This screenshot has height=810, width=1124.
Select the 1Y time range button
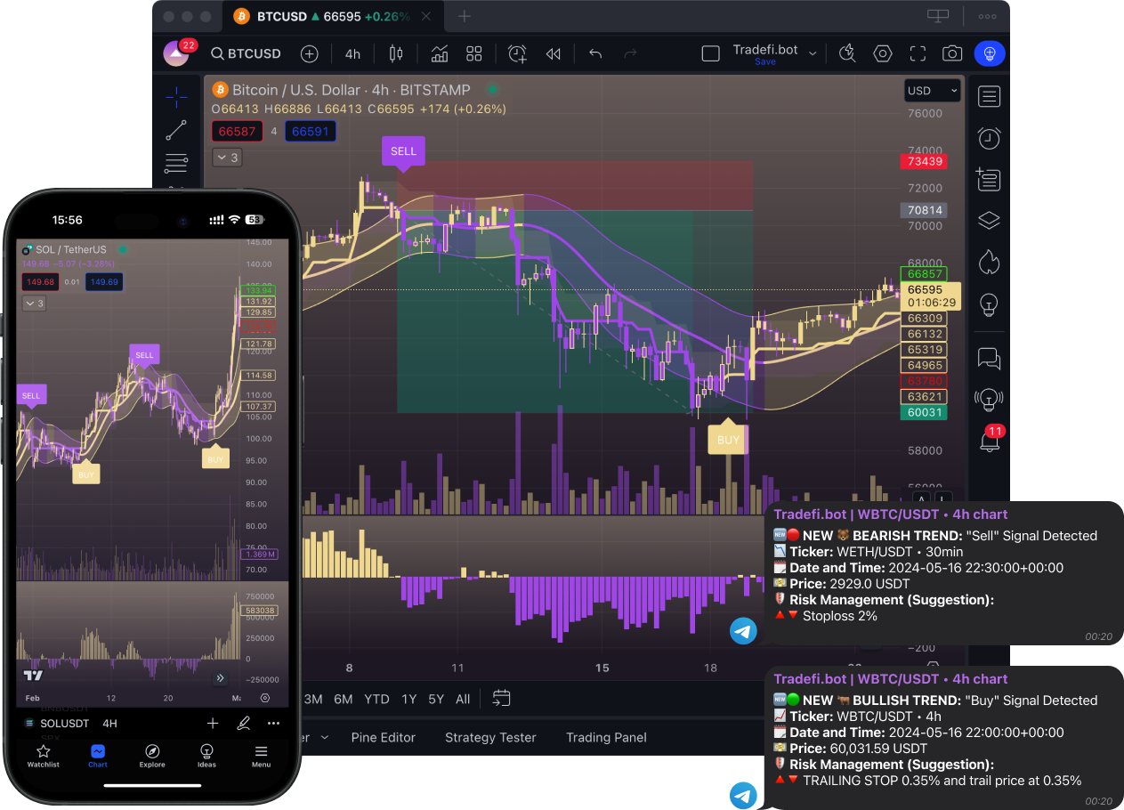point(408,699)
